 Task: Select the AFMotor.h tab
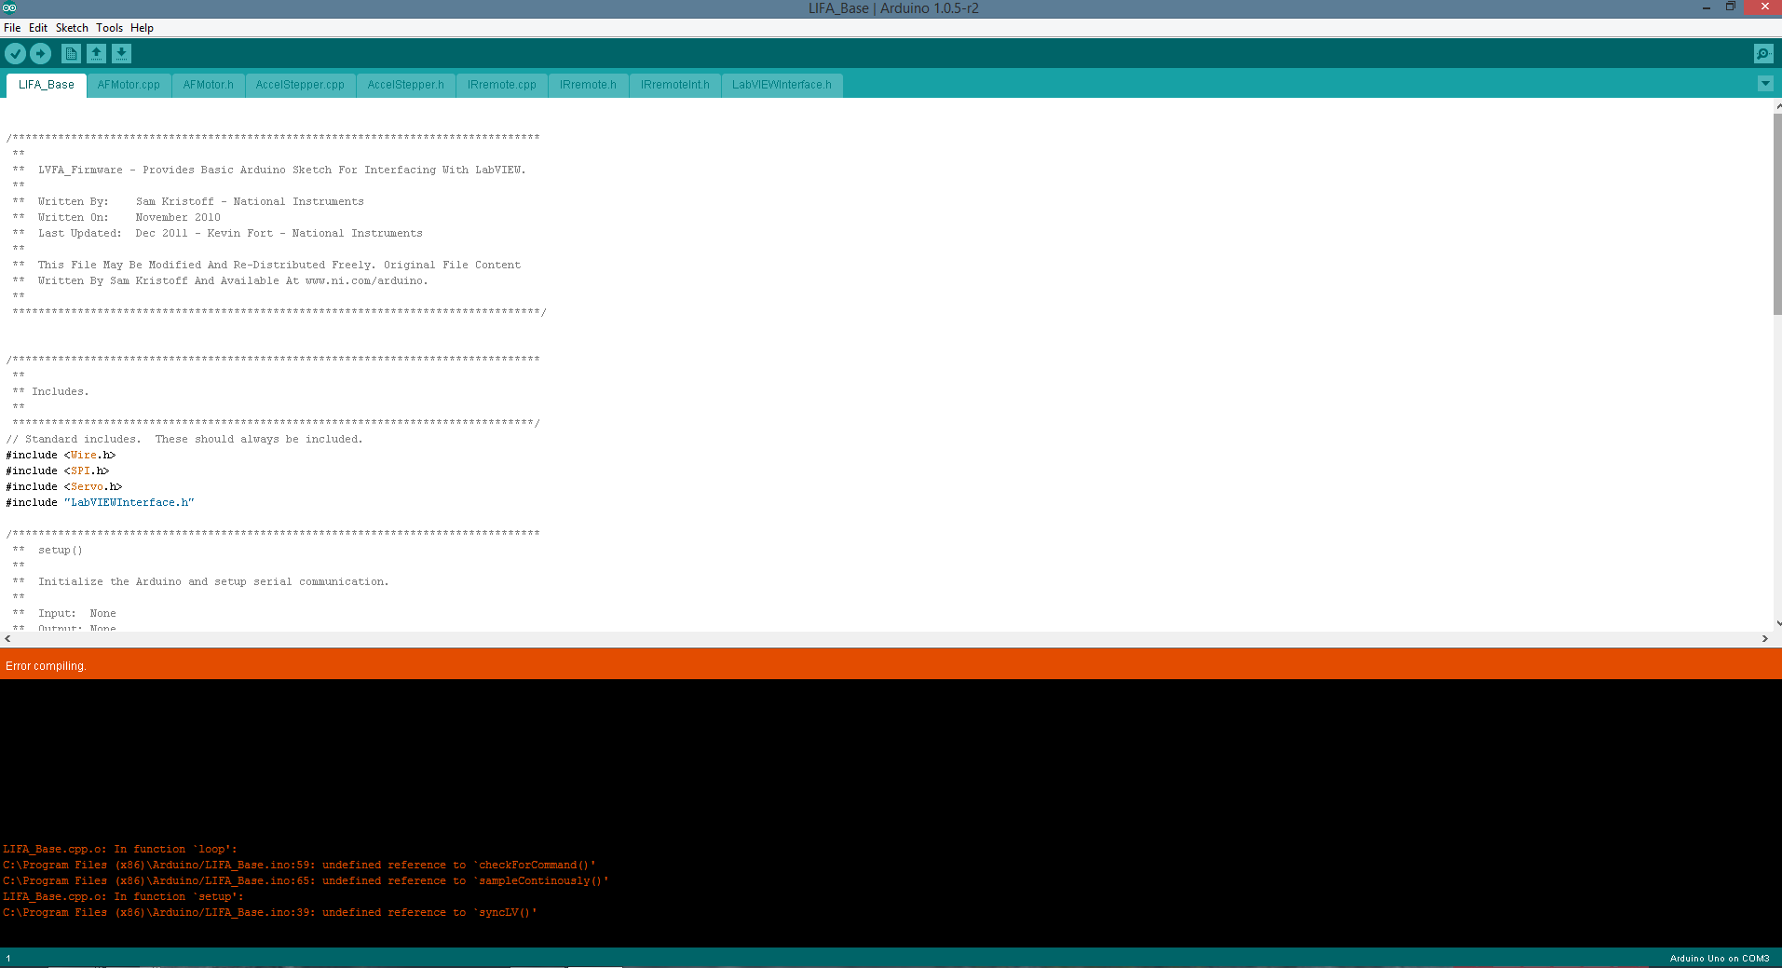coord(209,85)
